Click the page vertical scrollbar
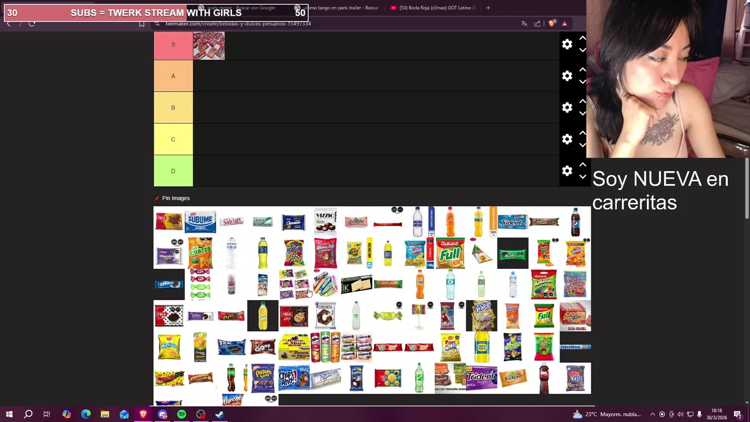 tap(746, 188)
